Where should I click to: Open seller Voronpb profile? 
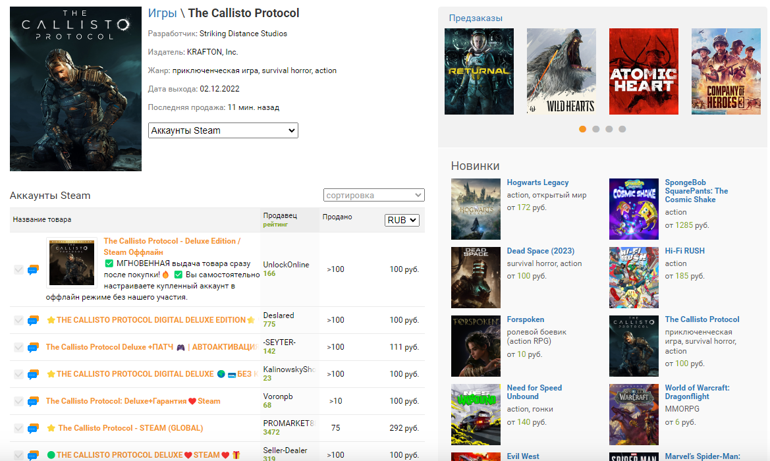278,396
